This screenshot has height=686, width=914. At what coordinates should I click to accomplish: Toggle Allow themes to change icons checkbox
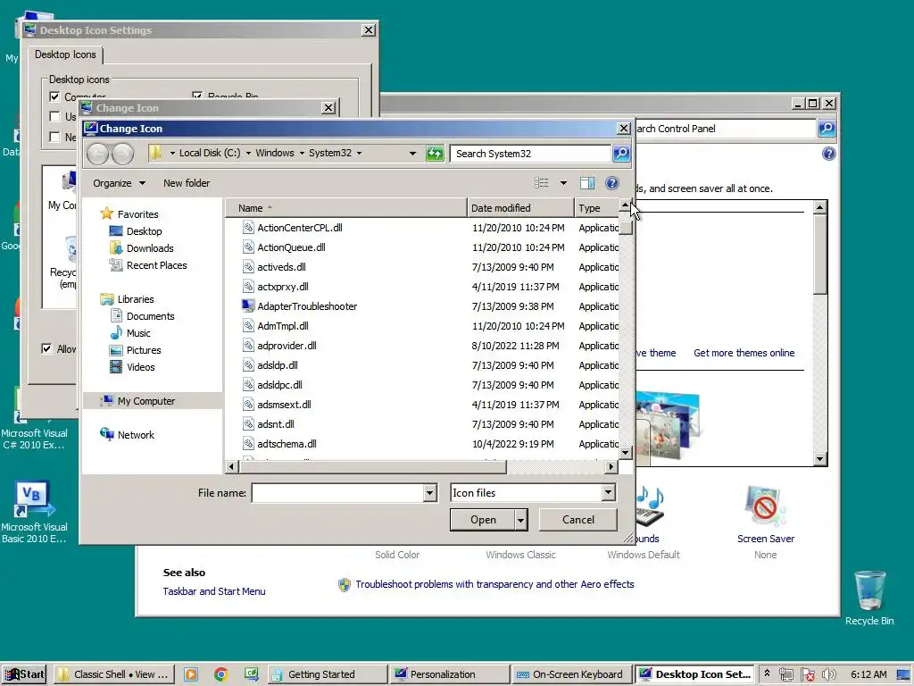(x=46, y=349)
